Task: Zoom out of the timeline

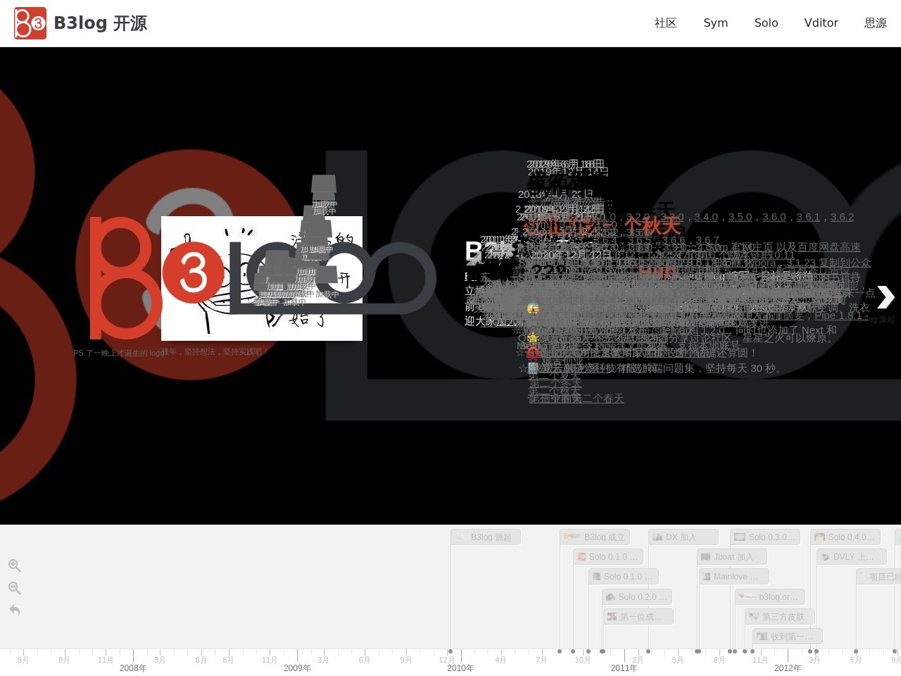Action: click(14, 588)
